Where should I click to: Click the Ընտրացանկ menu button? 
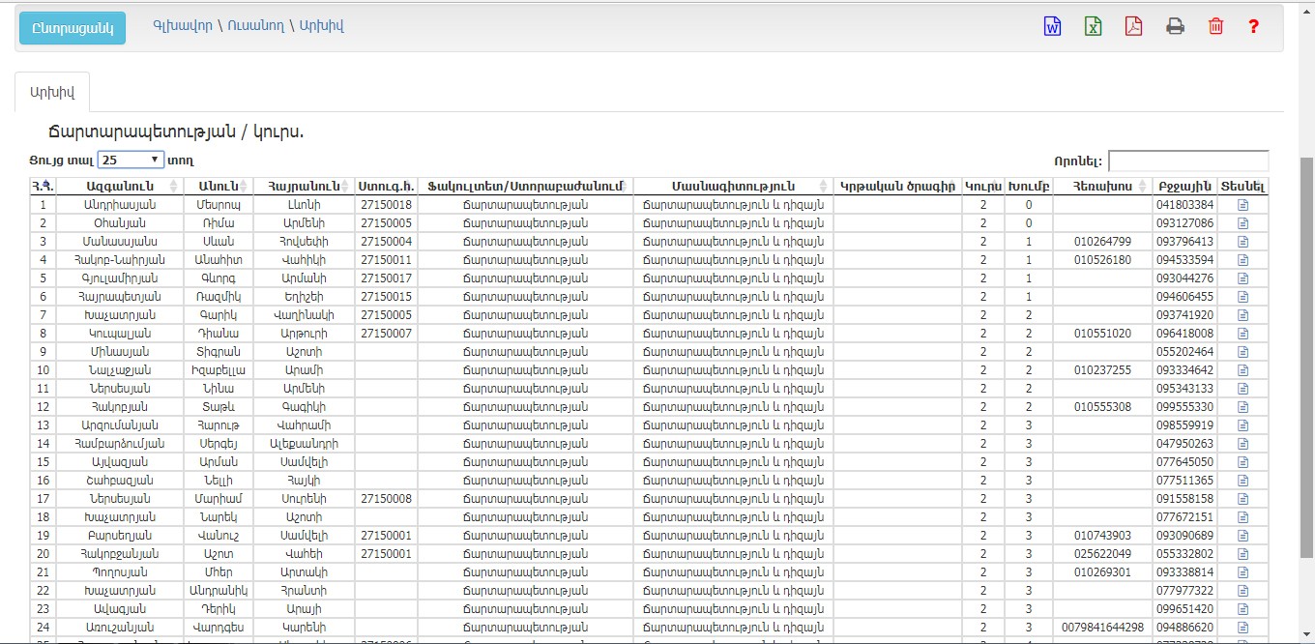point(73,28)
